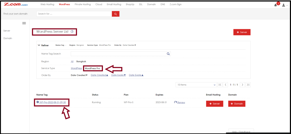Click the Renew link for 2023-08-31 expiry
Viewport: 291px width, 134px height.
click(180, 102)
